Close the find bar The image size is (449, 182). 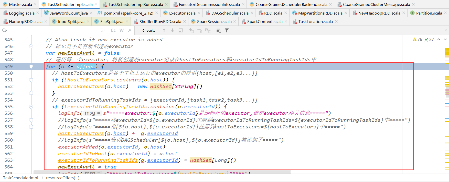(x=446, y=30)
